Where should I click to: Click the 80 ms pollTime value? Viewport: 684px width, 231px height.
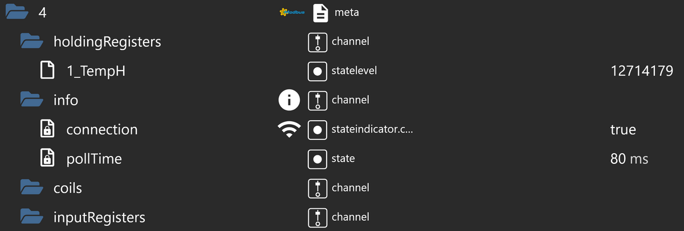629,159
